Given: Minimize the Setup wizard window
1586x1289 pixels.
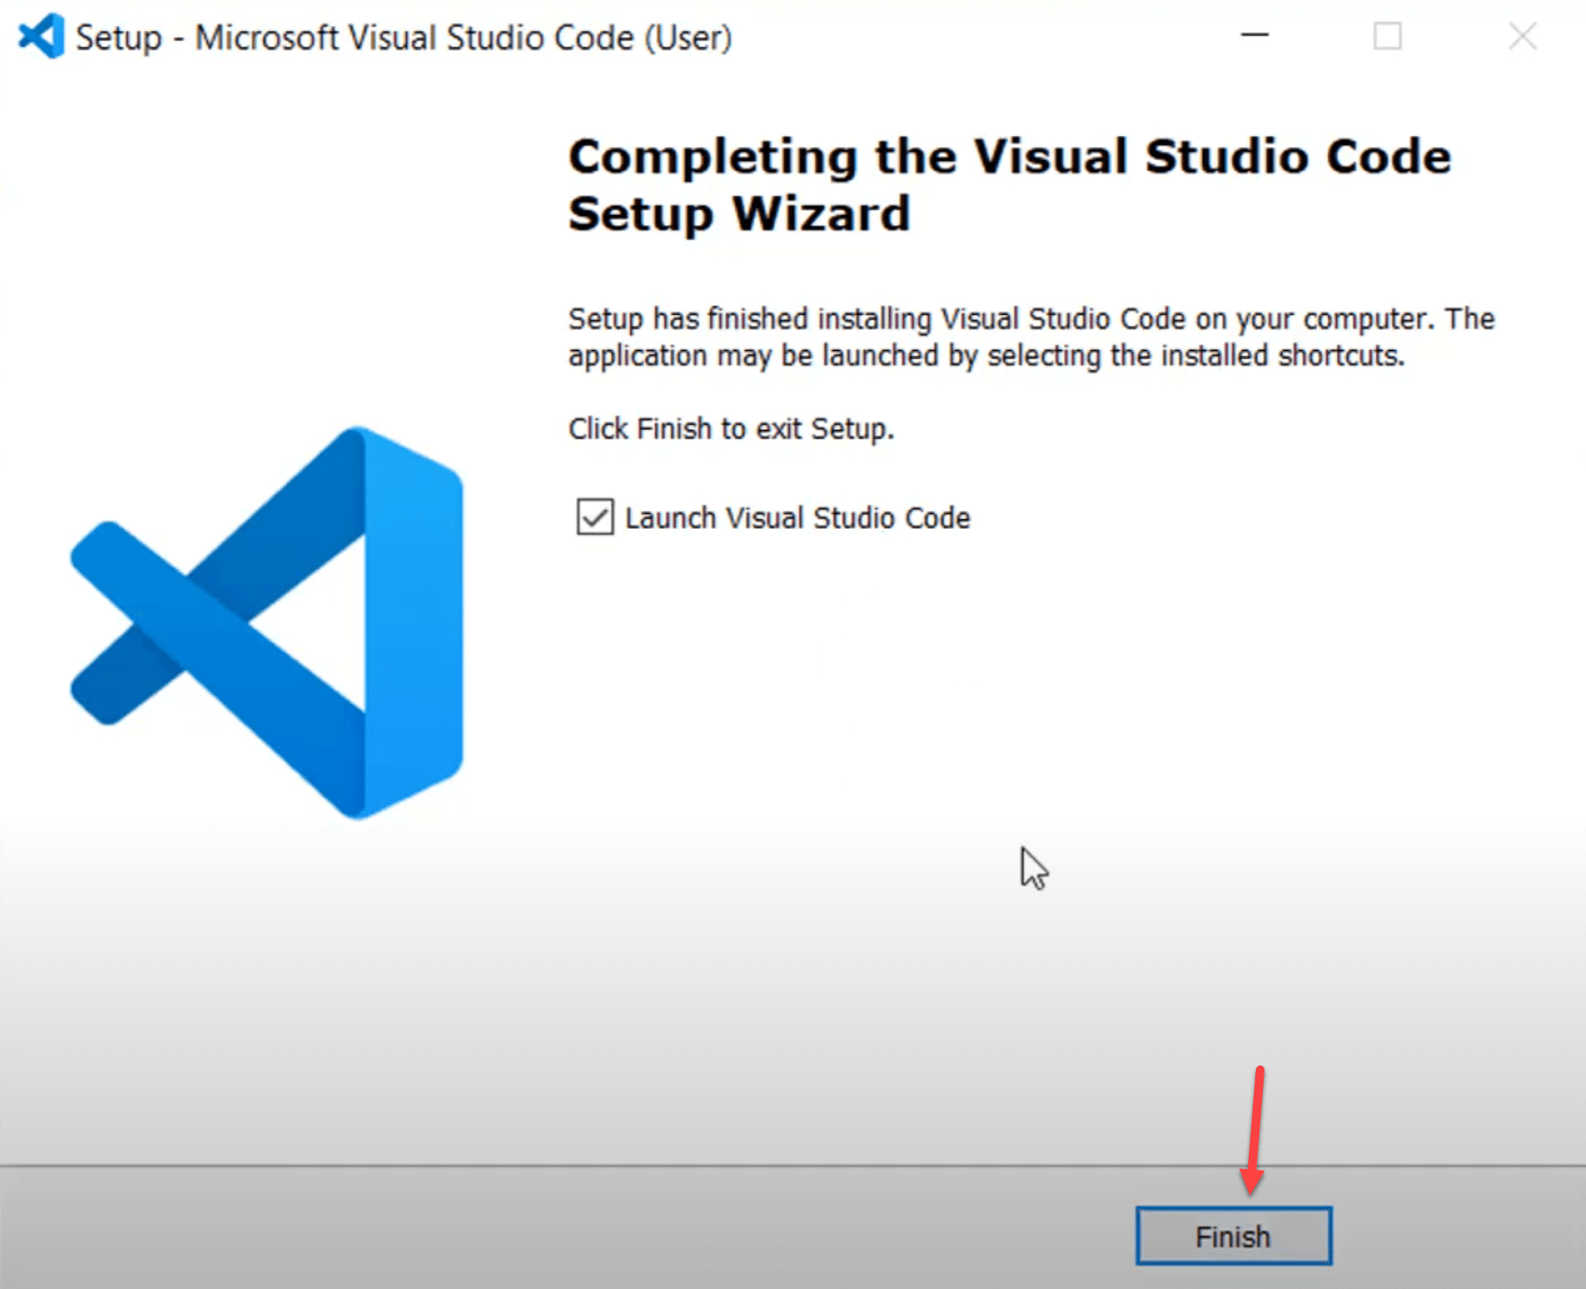Looking at the screenshot, I should [1254, 36].
